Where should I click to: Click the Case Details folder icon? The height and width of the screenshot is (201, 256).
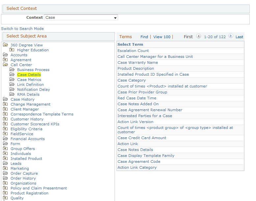click(x=12, y=74)
